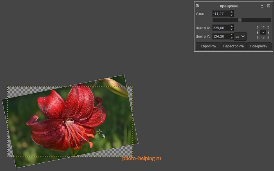Viewport: 274px width, 171px height.
Task: Click the angle slider handle
Action: click(240, 20)
